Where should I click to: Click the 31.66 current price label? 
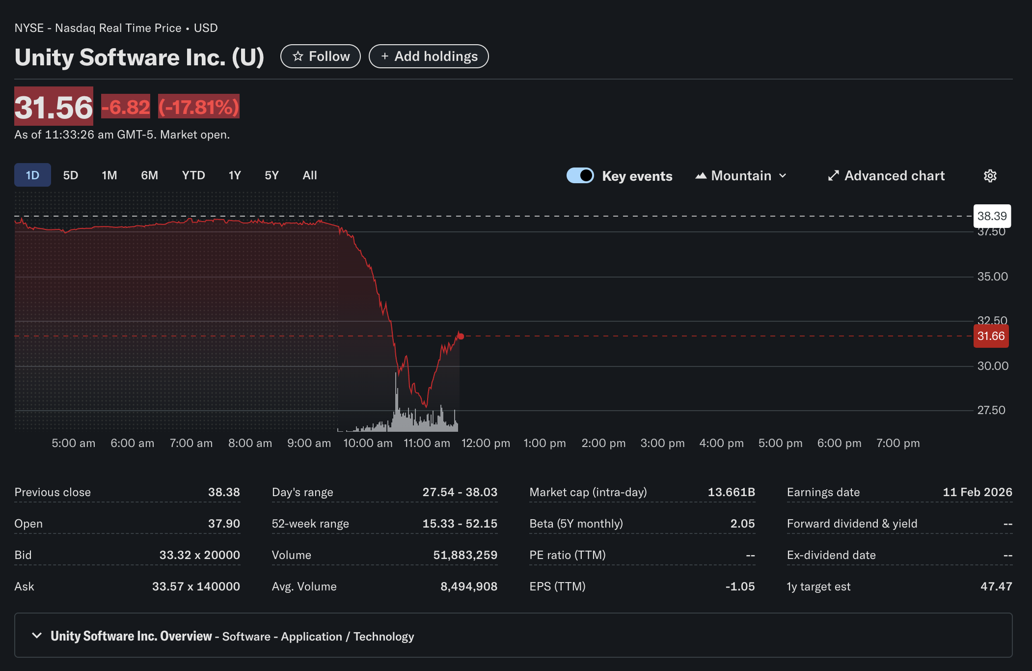click(991, 336)
